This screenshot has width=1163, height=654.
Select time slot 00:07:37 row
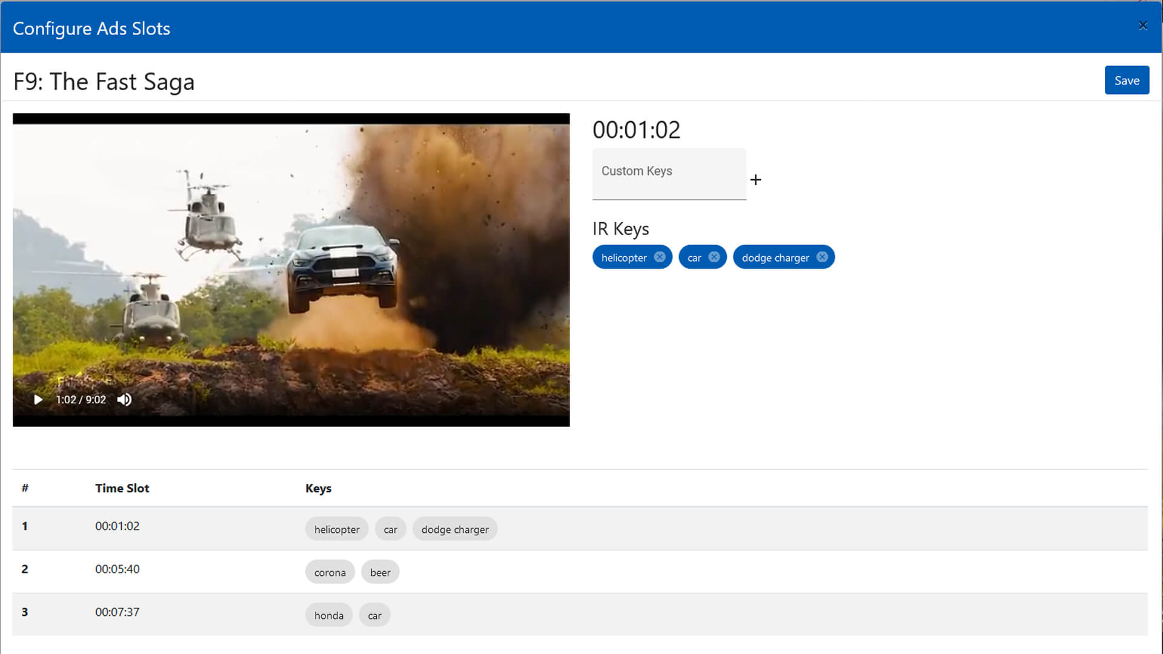(x=580, y=615)
